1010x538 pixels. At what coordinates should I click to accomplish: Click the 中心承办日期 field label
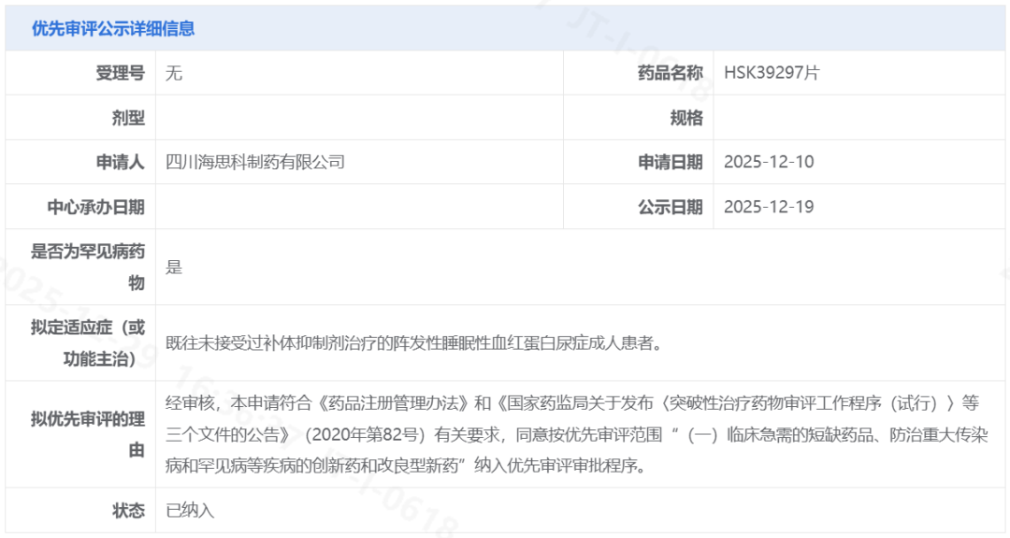pos(96,207)
